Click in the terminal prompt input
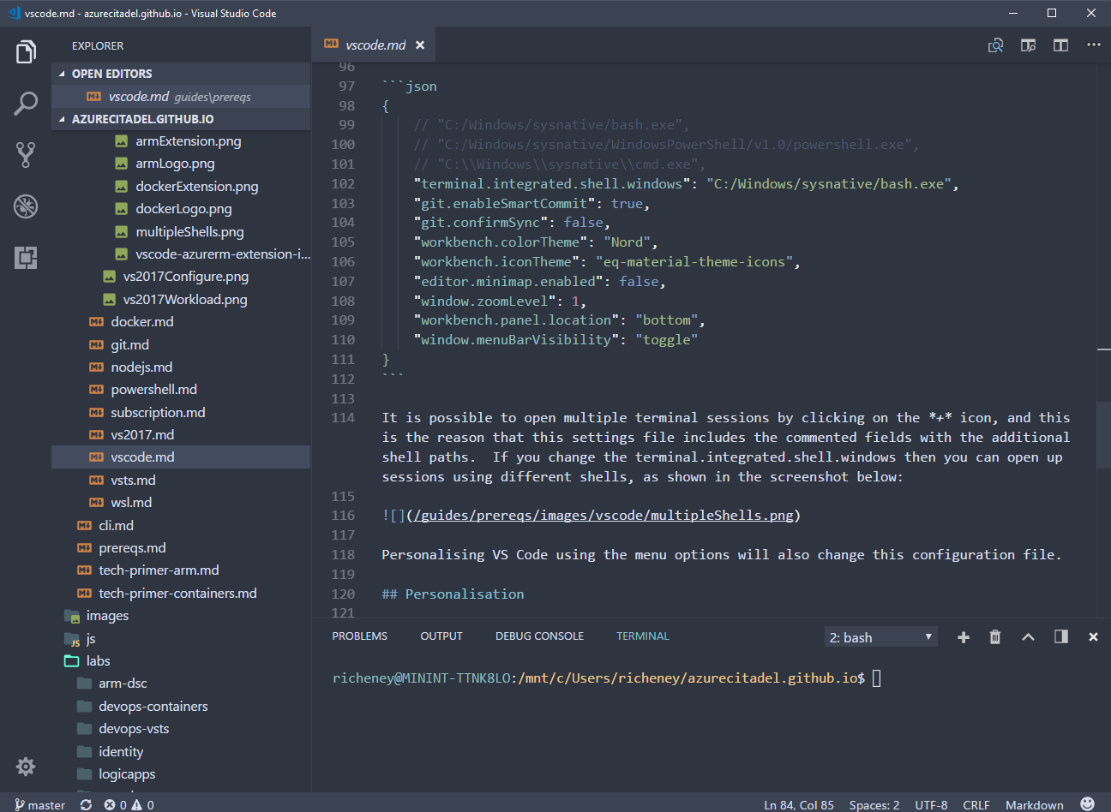This screenshot has width=1111, height=812. (876, 678)
